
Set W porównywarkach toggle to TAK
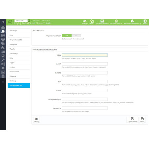67,36
